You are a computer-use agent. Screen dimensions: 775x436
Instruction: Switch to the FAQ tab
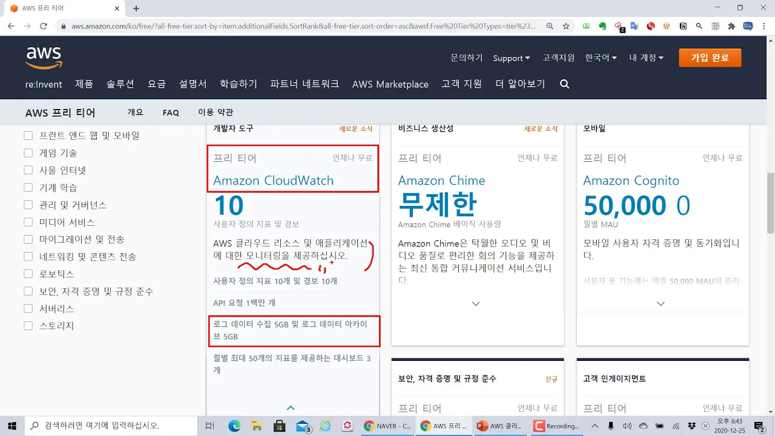coord(171,113)
